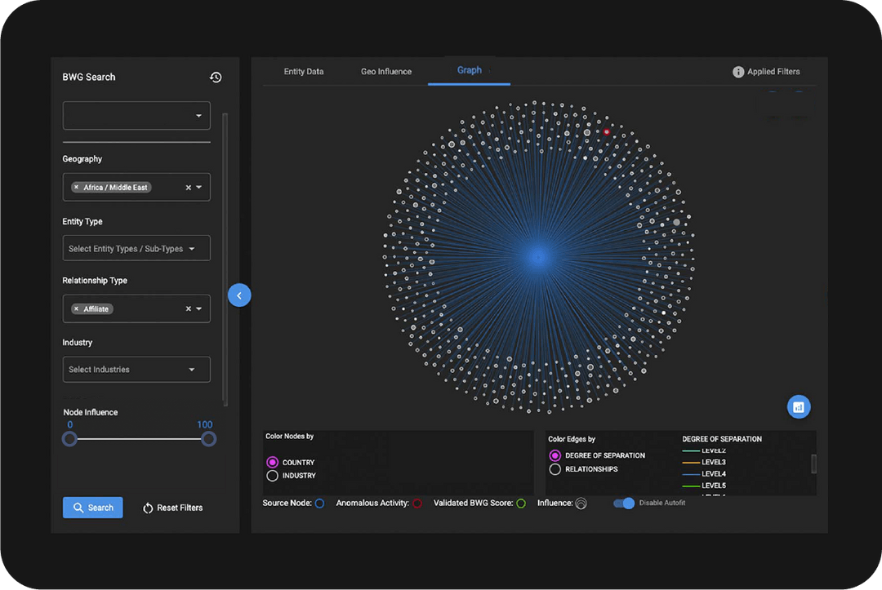Switch to the Geo Influence tab
The height and width of the screenshot is (590, 882).
[x=385, y=71]
